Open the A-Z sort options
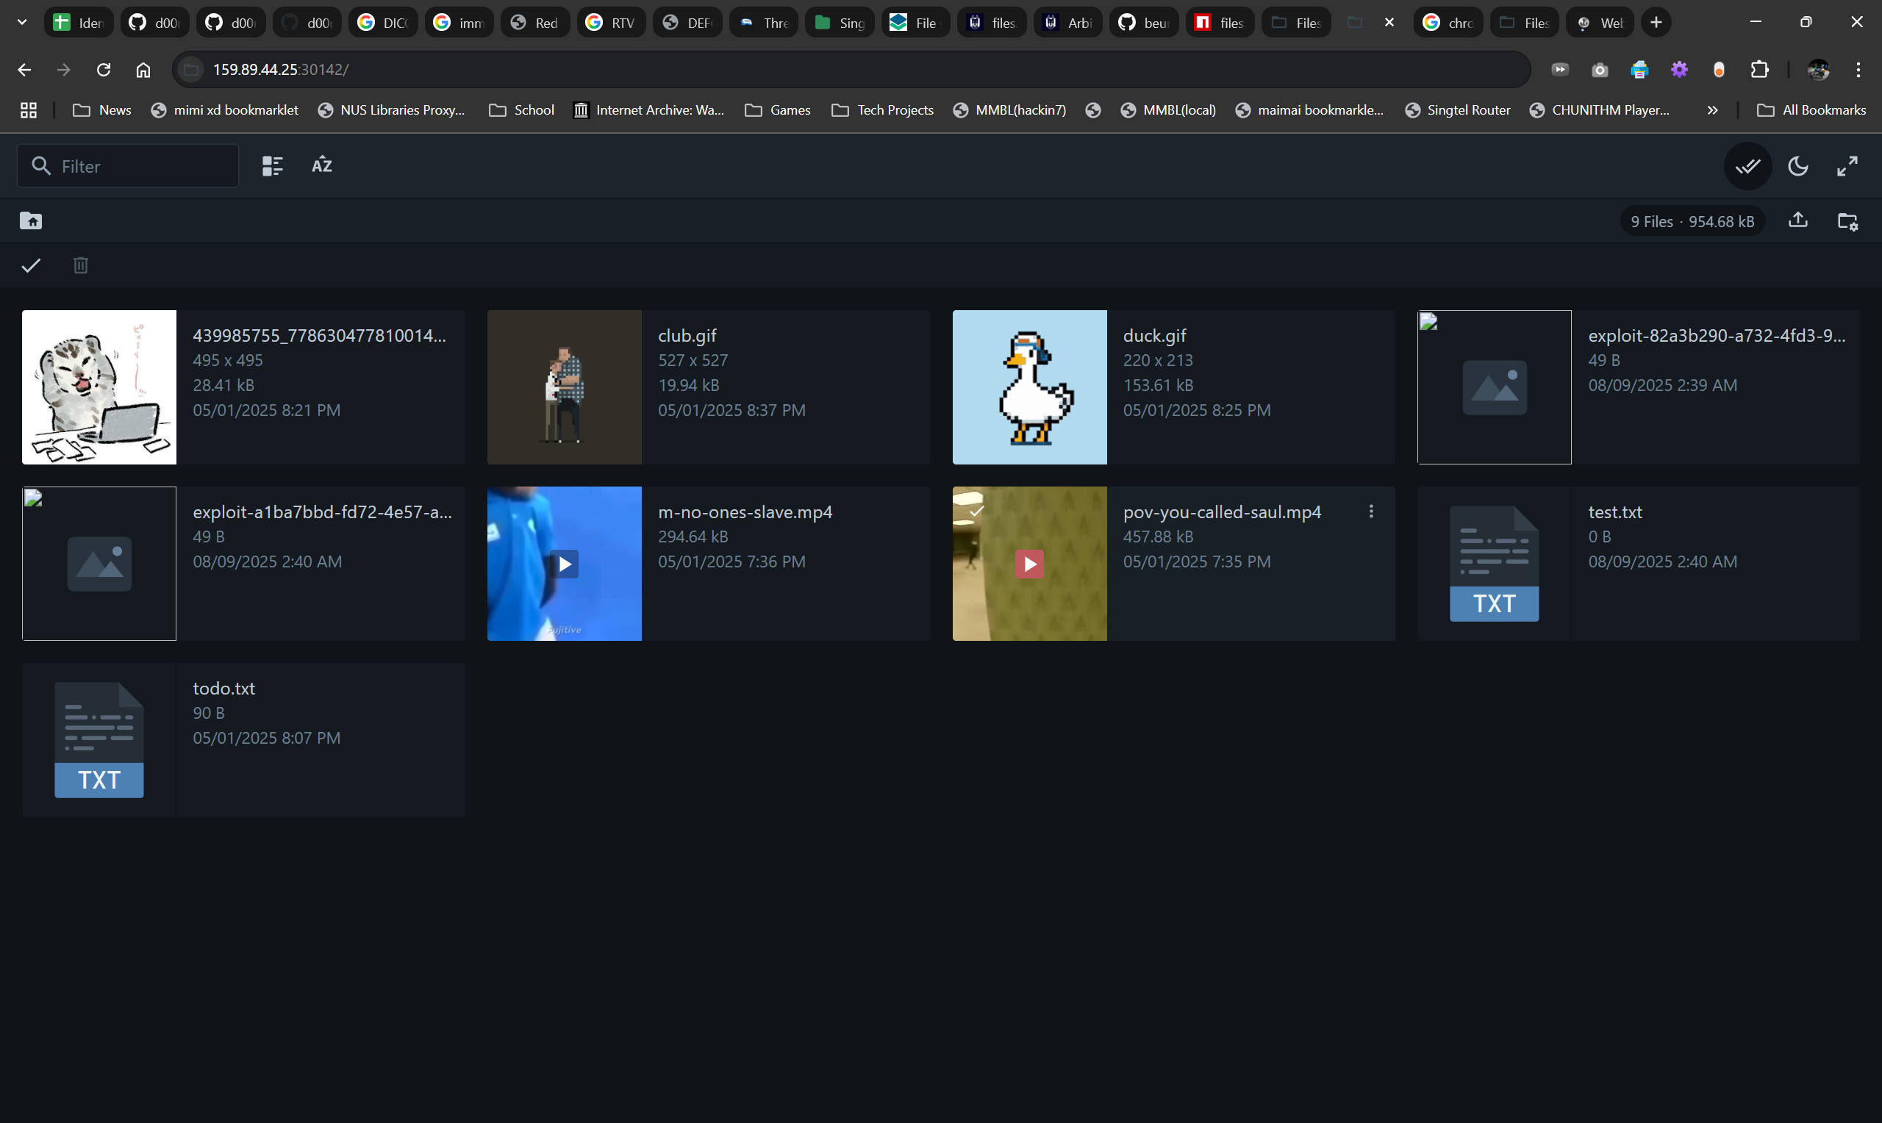The image size is (1882, 1123). pos(321,165)
